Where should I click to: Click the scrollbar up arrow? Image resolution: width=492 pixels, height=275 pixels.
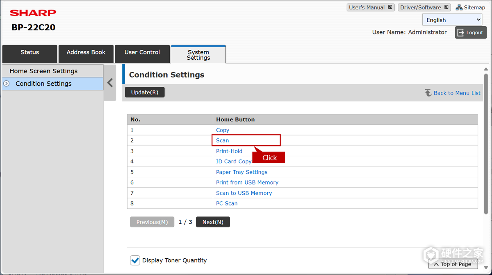coord(486,70)
